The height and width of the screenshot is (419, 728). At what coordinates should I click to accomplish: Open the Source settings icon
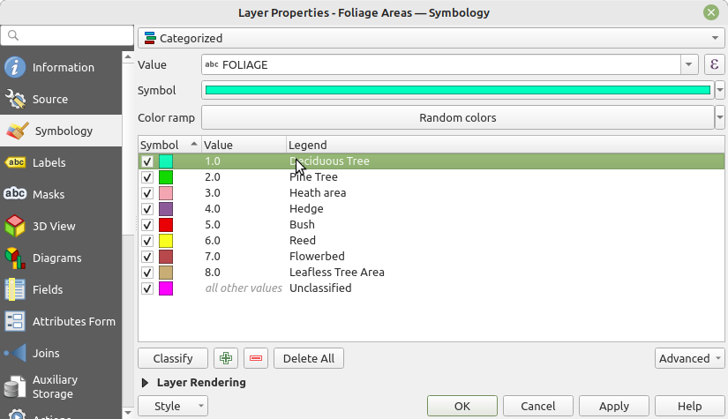point(16,100)
